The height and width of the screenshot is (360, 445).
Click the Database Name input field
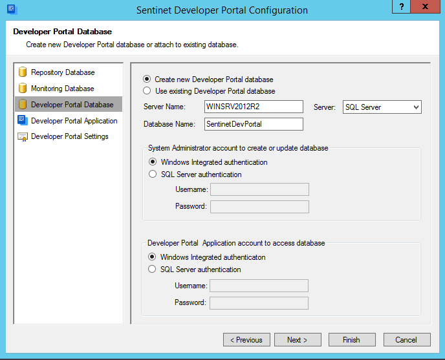point(254,124)
